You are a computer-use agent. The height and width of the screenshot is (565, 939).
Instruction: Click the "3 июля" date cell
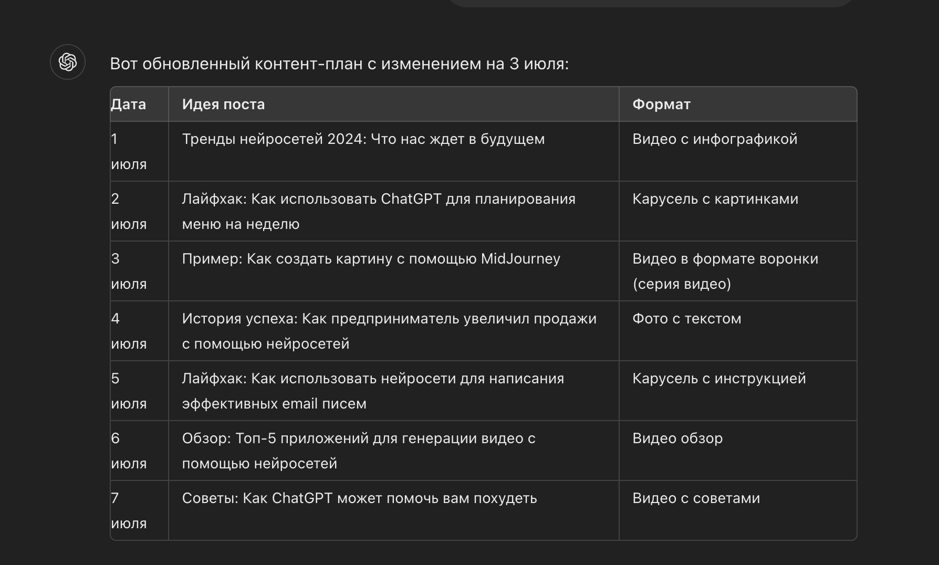click(139, 271)
